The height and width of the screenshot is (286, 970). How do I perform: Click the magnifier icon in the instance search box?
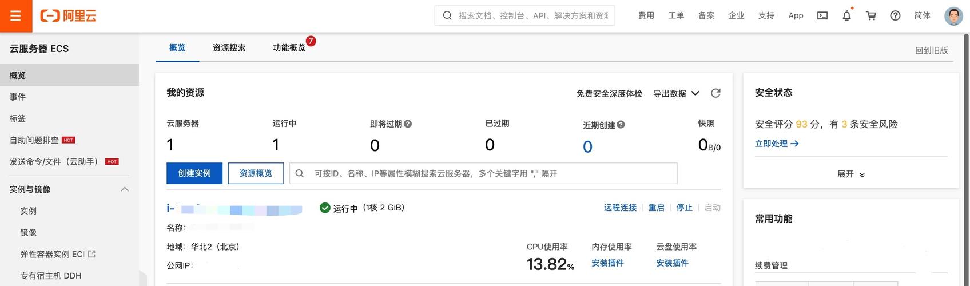(x=299, y=173)
